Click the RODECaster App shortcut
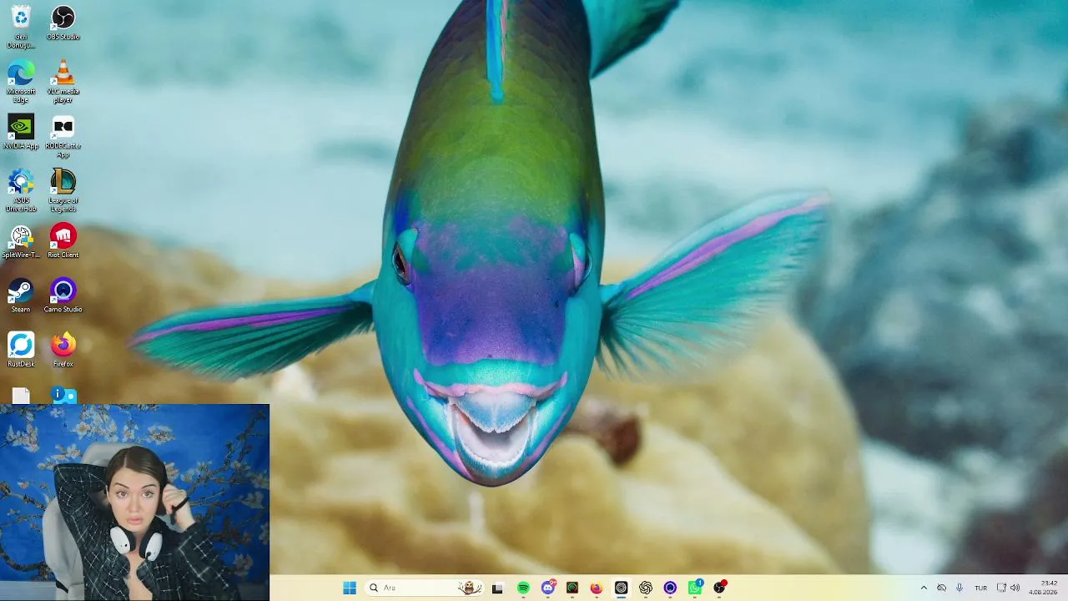Screen dimensions: 1068x601 pos(63,135)
